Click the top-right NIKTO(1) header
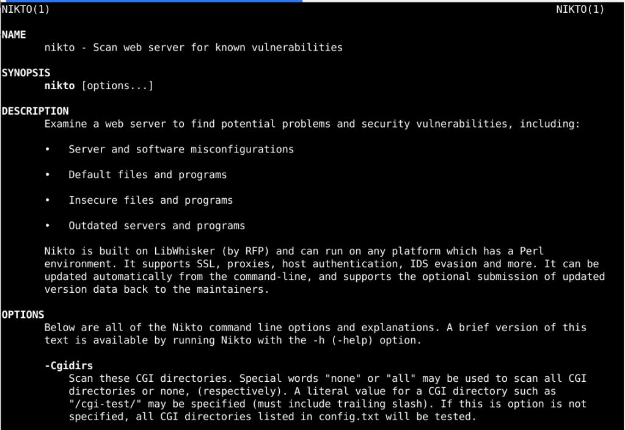This screenshot has height=430, width=625. point(580,9)
